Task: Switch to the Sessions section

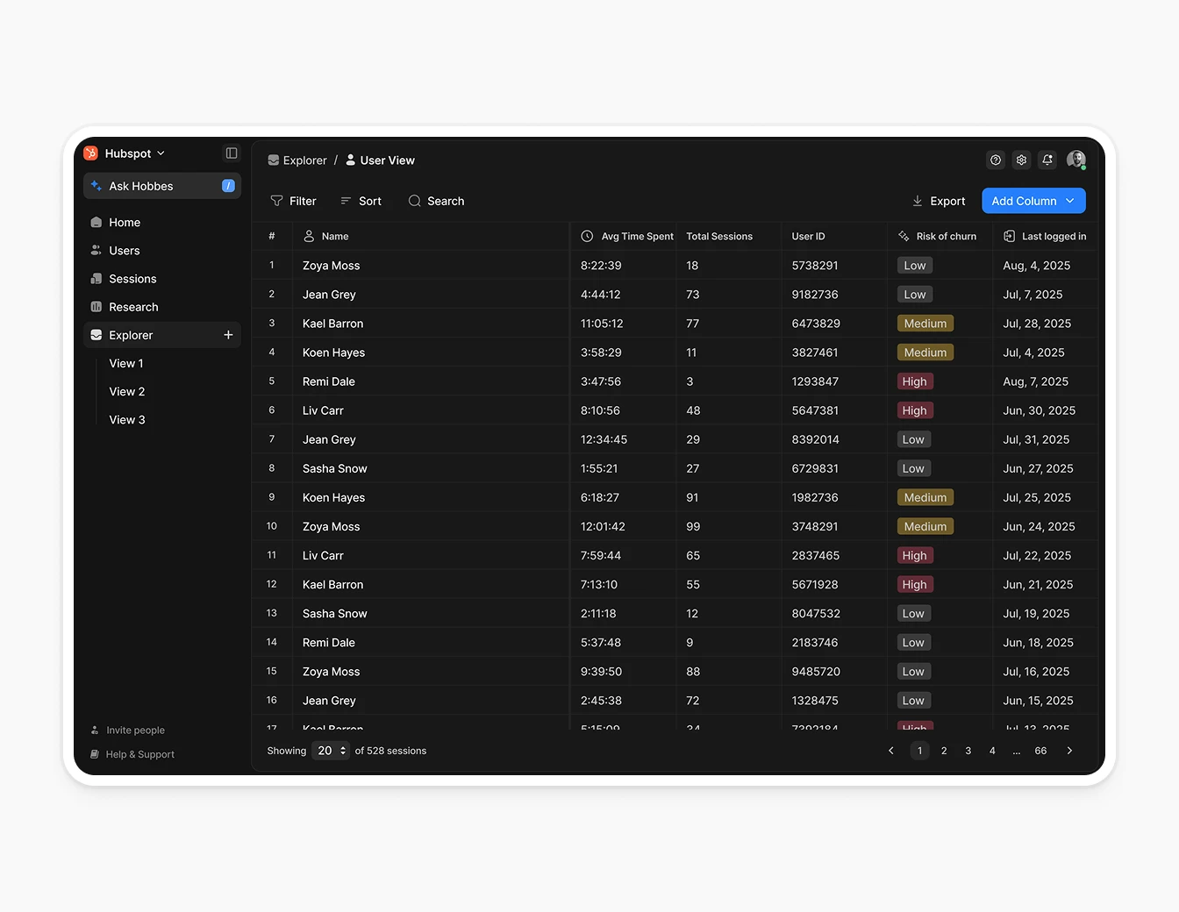Action: coord(132,278)
